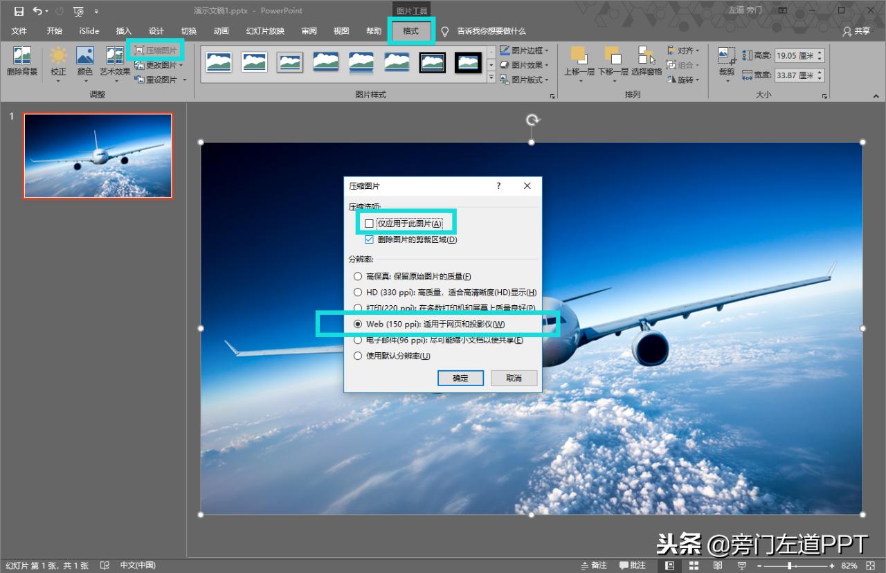
Task: Check the 仅应用于此图片 checkbox
Action: 369,224
